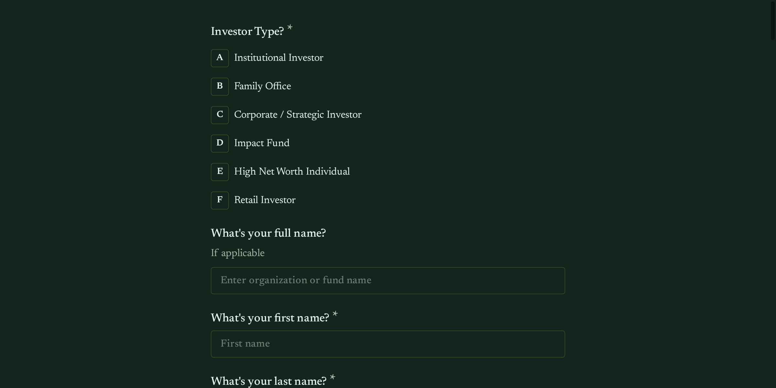Click the "If applicable" helper text

237,253
